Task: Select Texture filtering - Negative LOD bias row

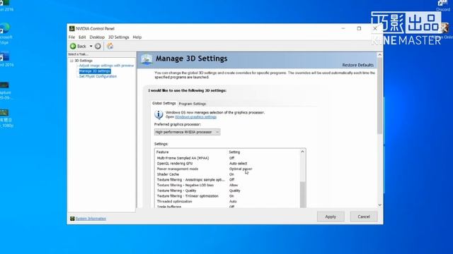Action: (227, 185)
